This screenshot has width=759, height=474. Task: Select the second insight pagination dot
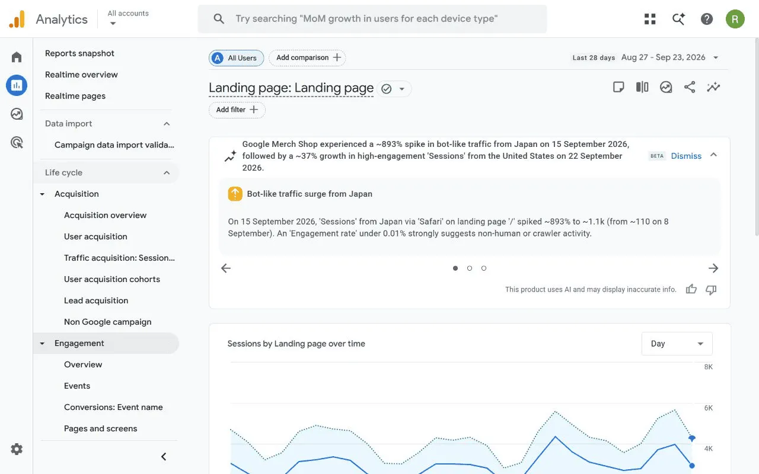470,268
